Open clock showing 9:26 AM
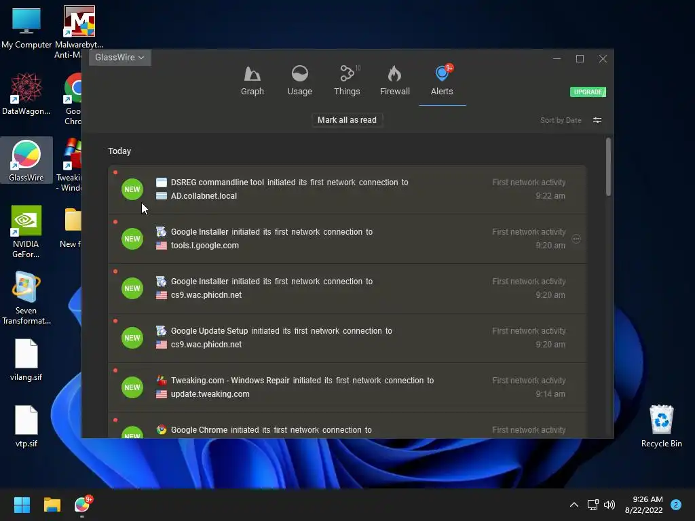Screen dimensions: 695x521 pos(643,505)
